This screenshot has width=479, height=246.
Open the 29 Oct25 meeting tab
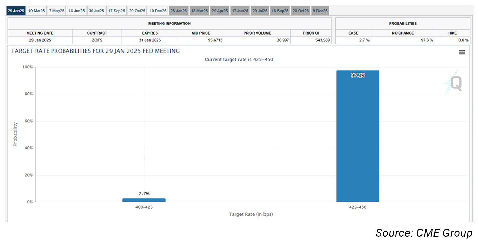(137, 11)
